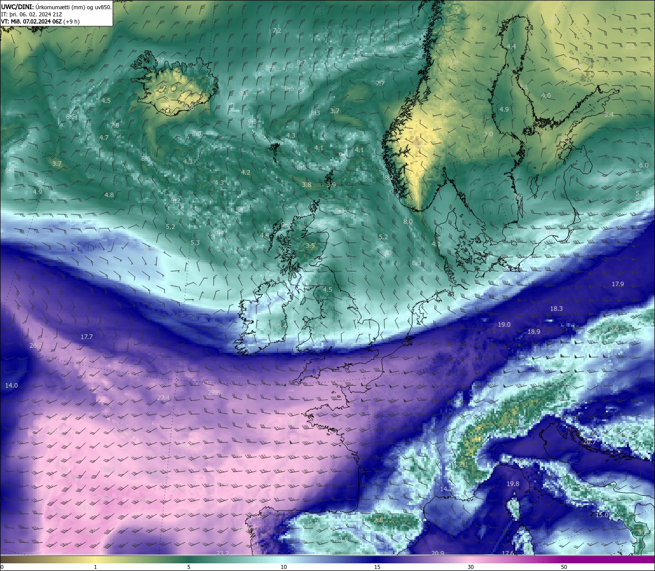Screen dimensions: 655x571
Task: Click the map value "20.9"
Action: [x=438, y=553]
